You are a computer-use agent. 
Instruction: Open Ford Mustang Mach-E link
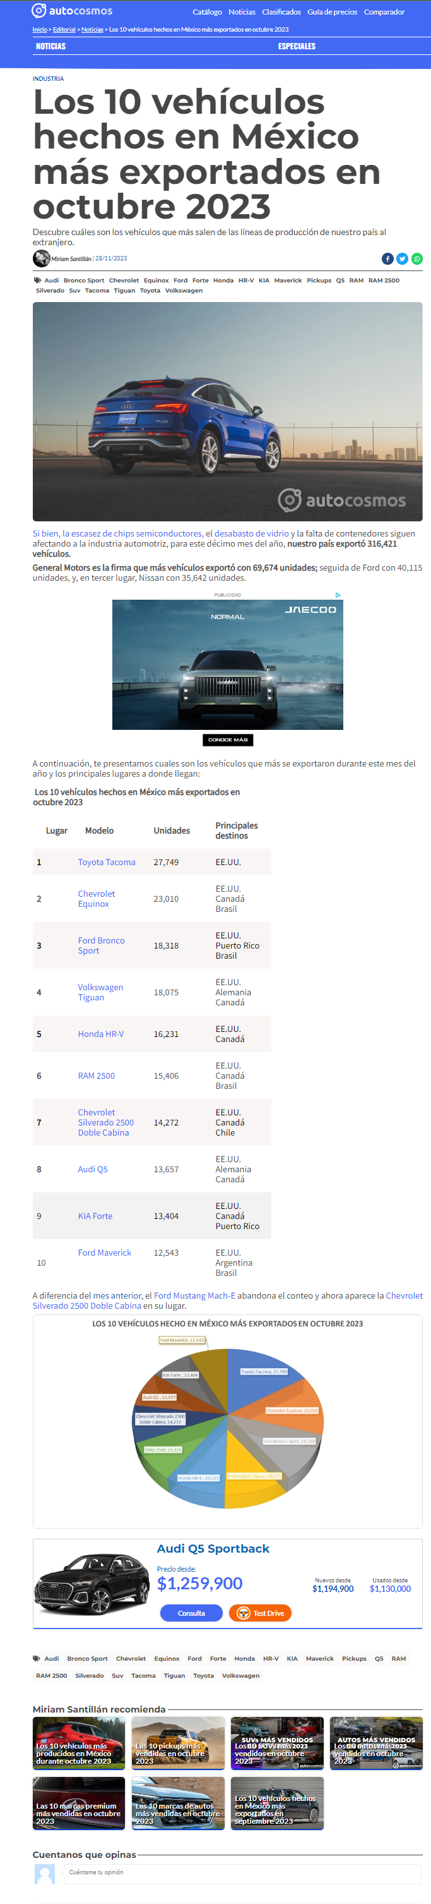tap(195, 1295)
